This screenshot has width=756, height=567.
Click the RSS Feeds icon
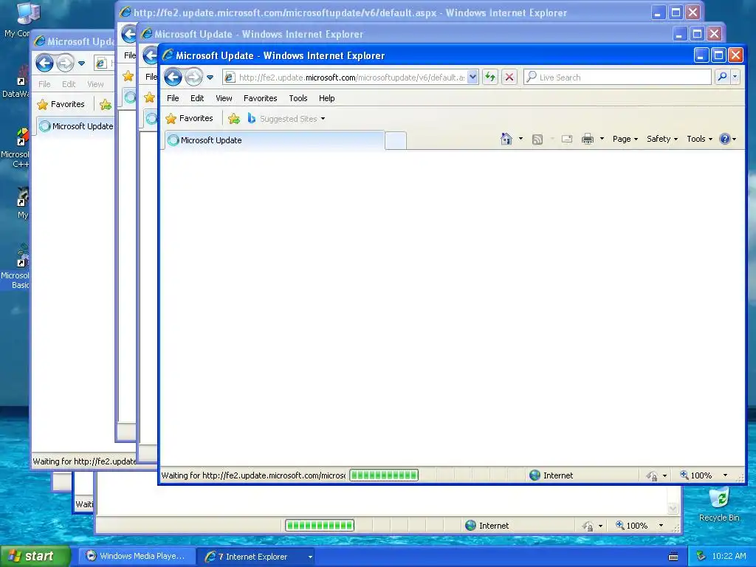click(x=537, y=140)
